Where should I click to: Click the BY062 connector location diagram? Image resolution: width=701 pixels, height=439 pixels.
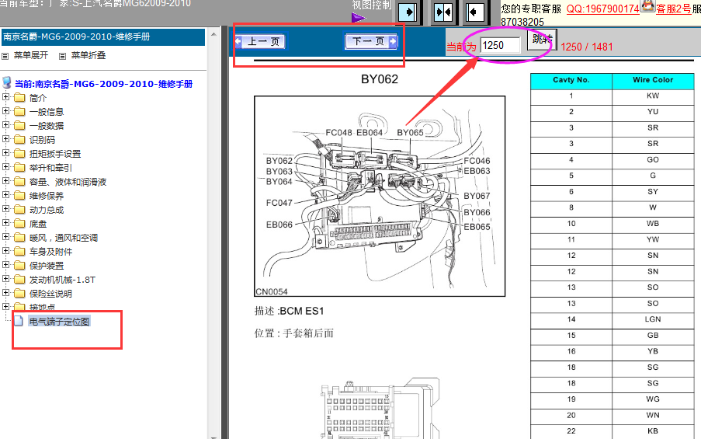point(380,196)
